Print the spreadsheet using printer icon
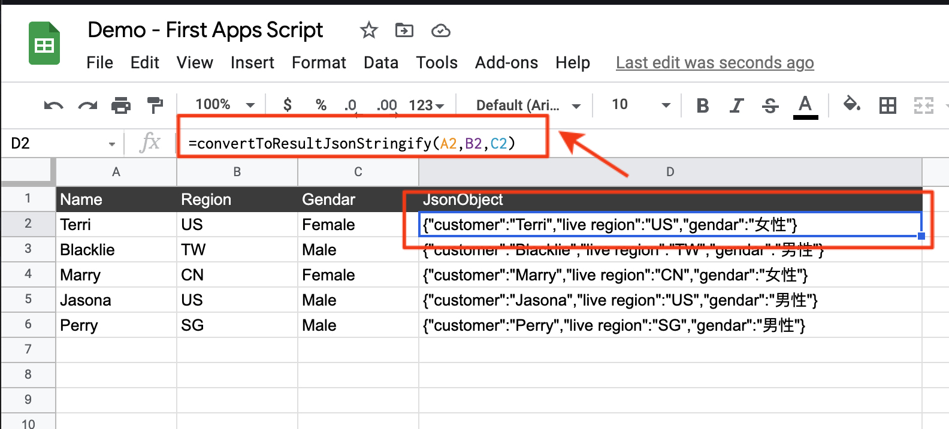The height and width of the screenshot is (429, 949). coord(121,106)
